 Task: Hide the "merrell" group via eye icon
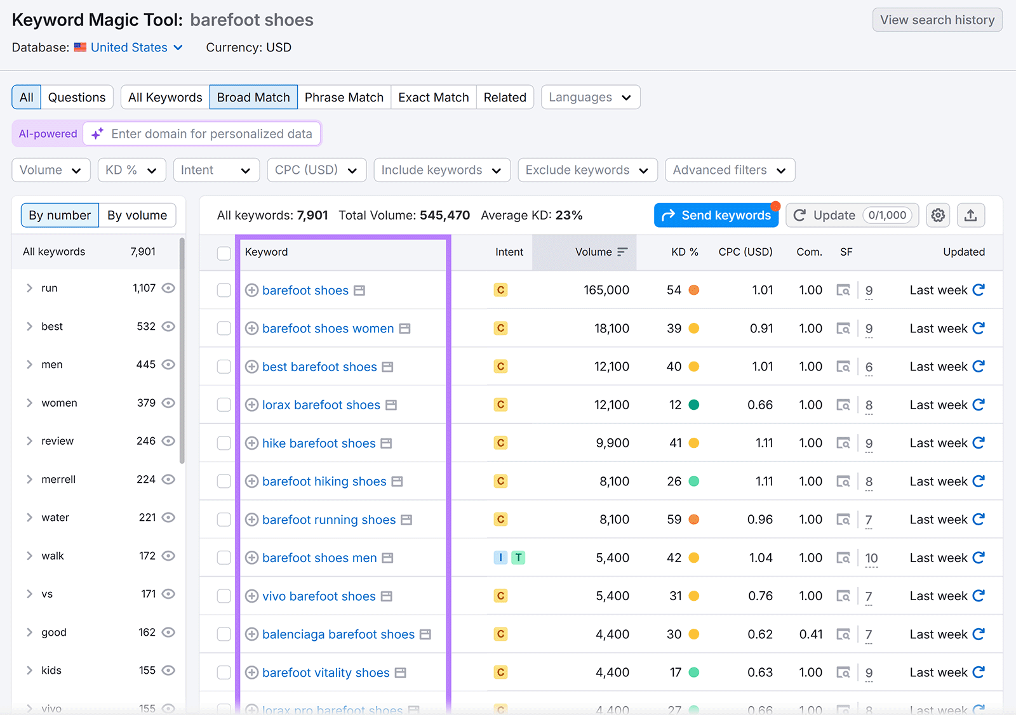coord(168,480)
